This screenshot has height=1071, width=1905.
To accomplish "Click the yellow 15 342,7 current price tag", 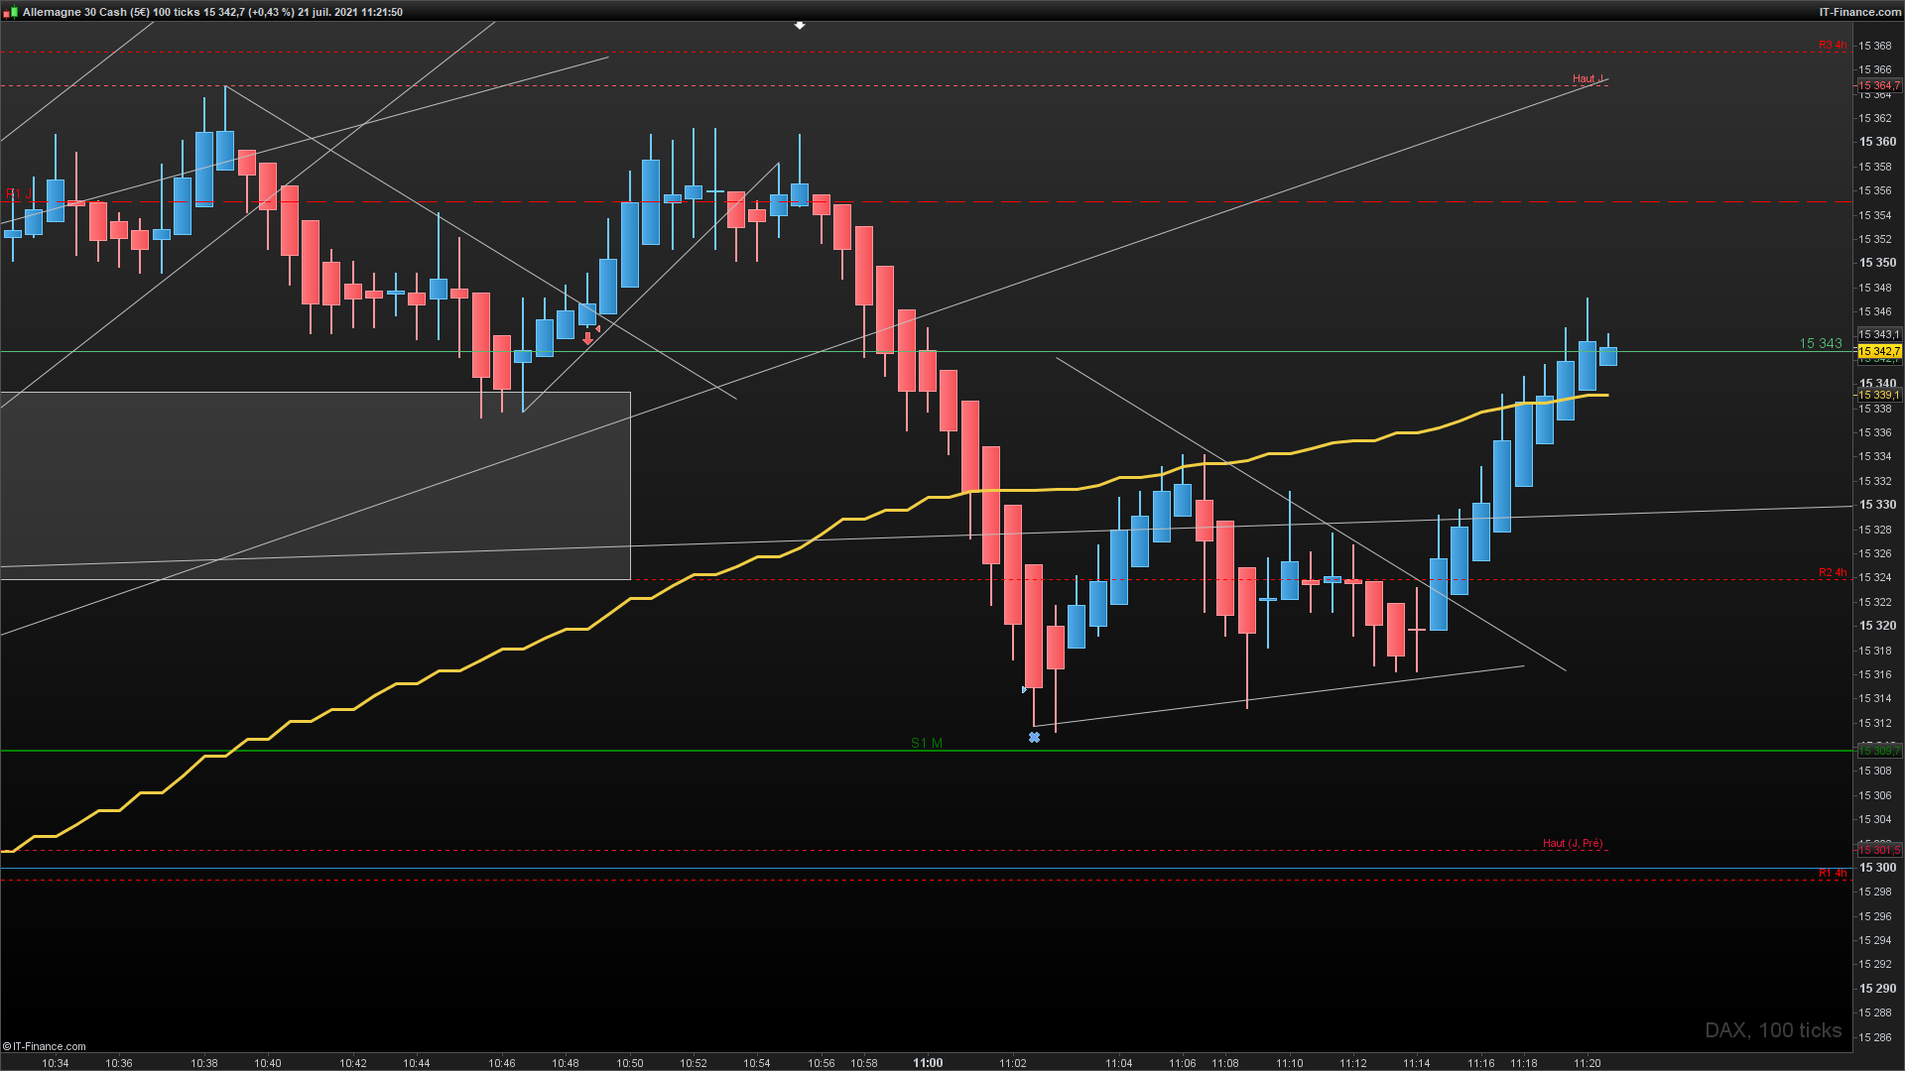I will [x=1878, y=352].
